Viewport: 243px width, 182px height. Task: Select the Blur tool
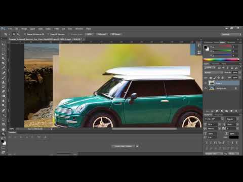(x=3, y=101)
